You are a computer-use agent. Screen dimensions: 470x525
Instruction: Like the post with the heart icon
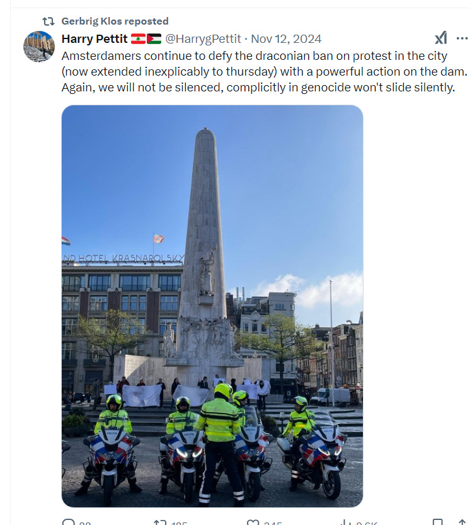coord(253,522)
